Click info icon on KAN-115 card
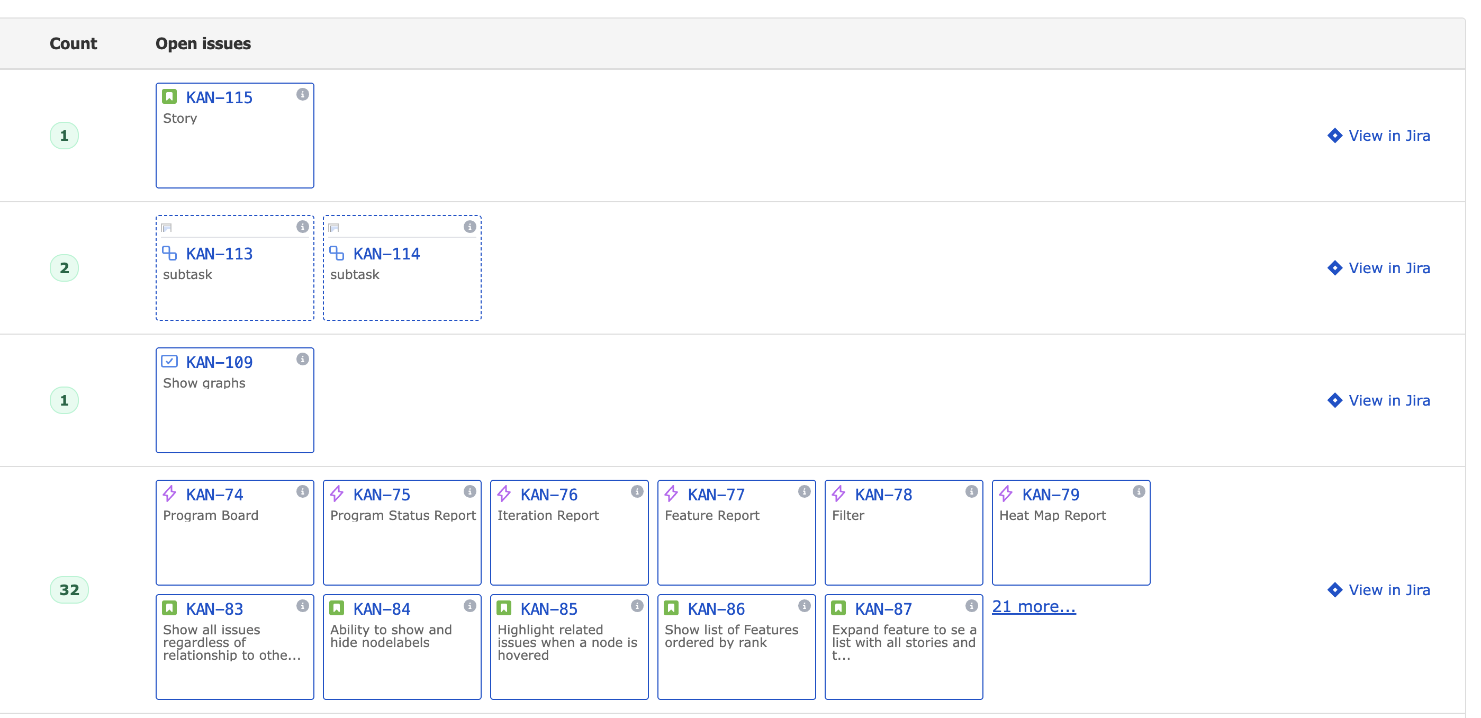Screen dimensions: 1481x718 302,94
